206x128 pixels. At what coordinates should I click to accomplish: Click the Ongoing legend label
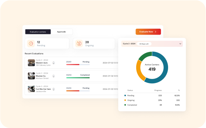click(131, 100)
